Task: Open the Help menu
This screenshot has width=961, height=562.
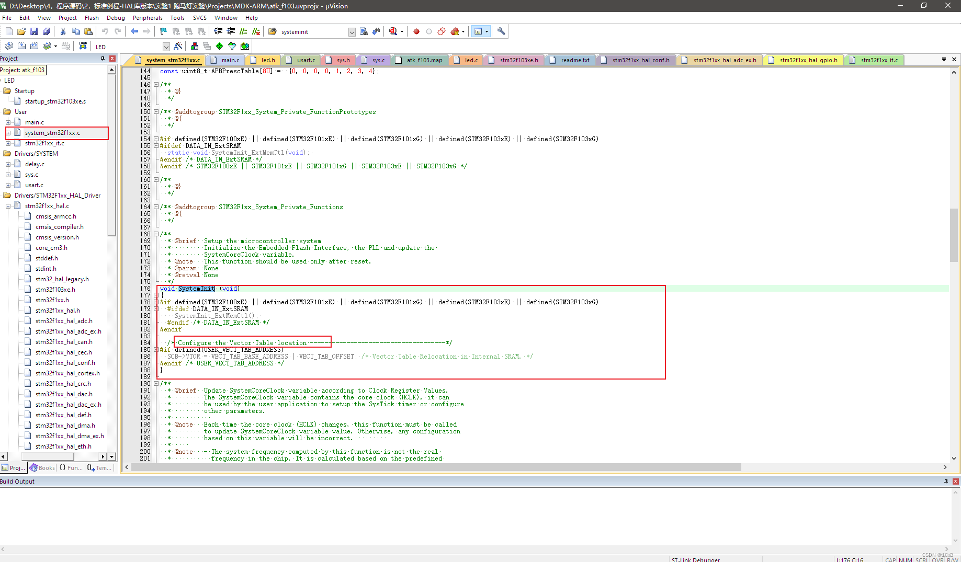Action: (252, 18)
